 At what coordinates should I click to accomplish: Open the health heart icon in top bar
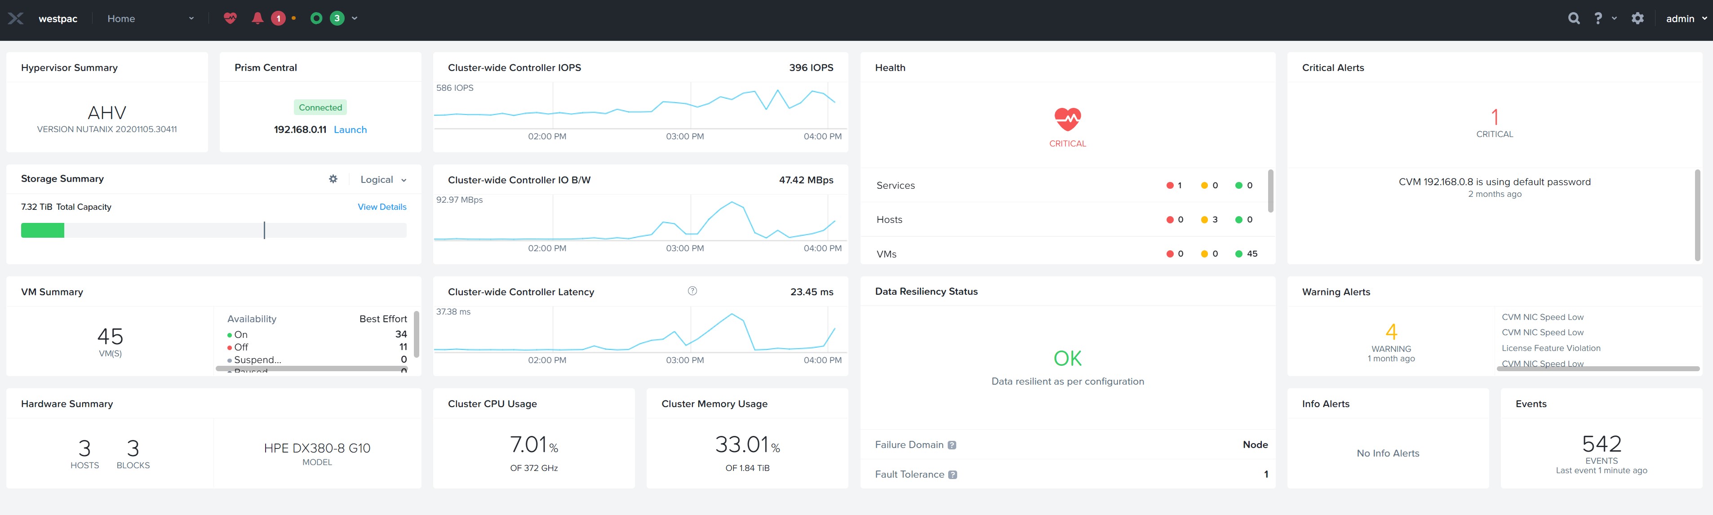pos(230,18)
